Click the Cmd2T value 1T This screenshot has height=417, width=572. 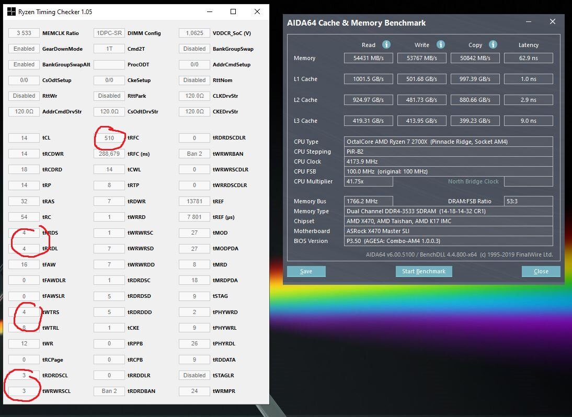[x=109, y=49]
